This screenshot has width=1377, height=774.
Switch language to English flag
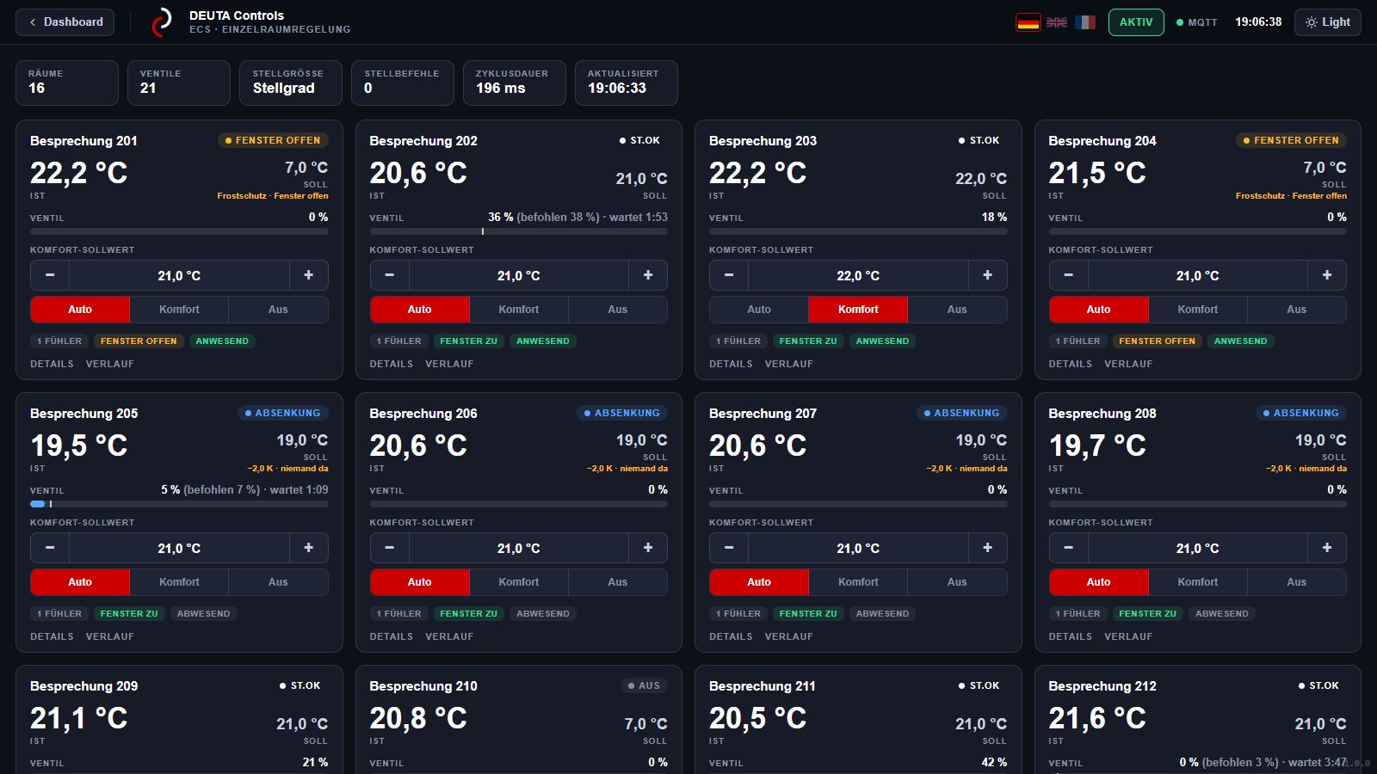pos(1057,22)
